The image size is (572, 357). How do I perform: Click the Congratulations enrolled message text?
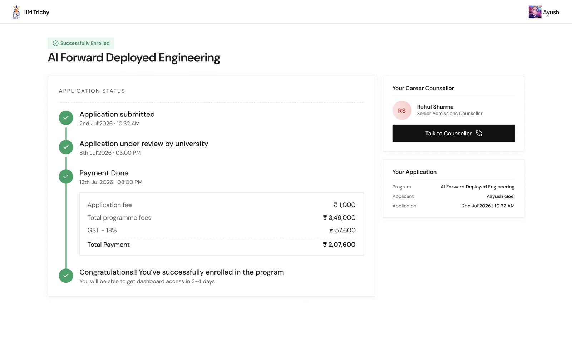click(x=182, y=272)
